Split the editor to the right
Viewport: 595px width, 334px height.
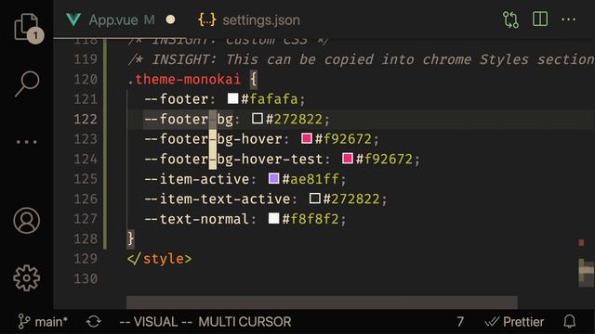click(x=540, y=19)
